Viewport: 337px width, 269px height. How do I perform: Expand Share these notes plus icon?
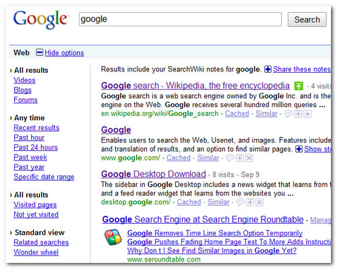(268, 69)
